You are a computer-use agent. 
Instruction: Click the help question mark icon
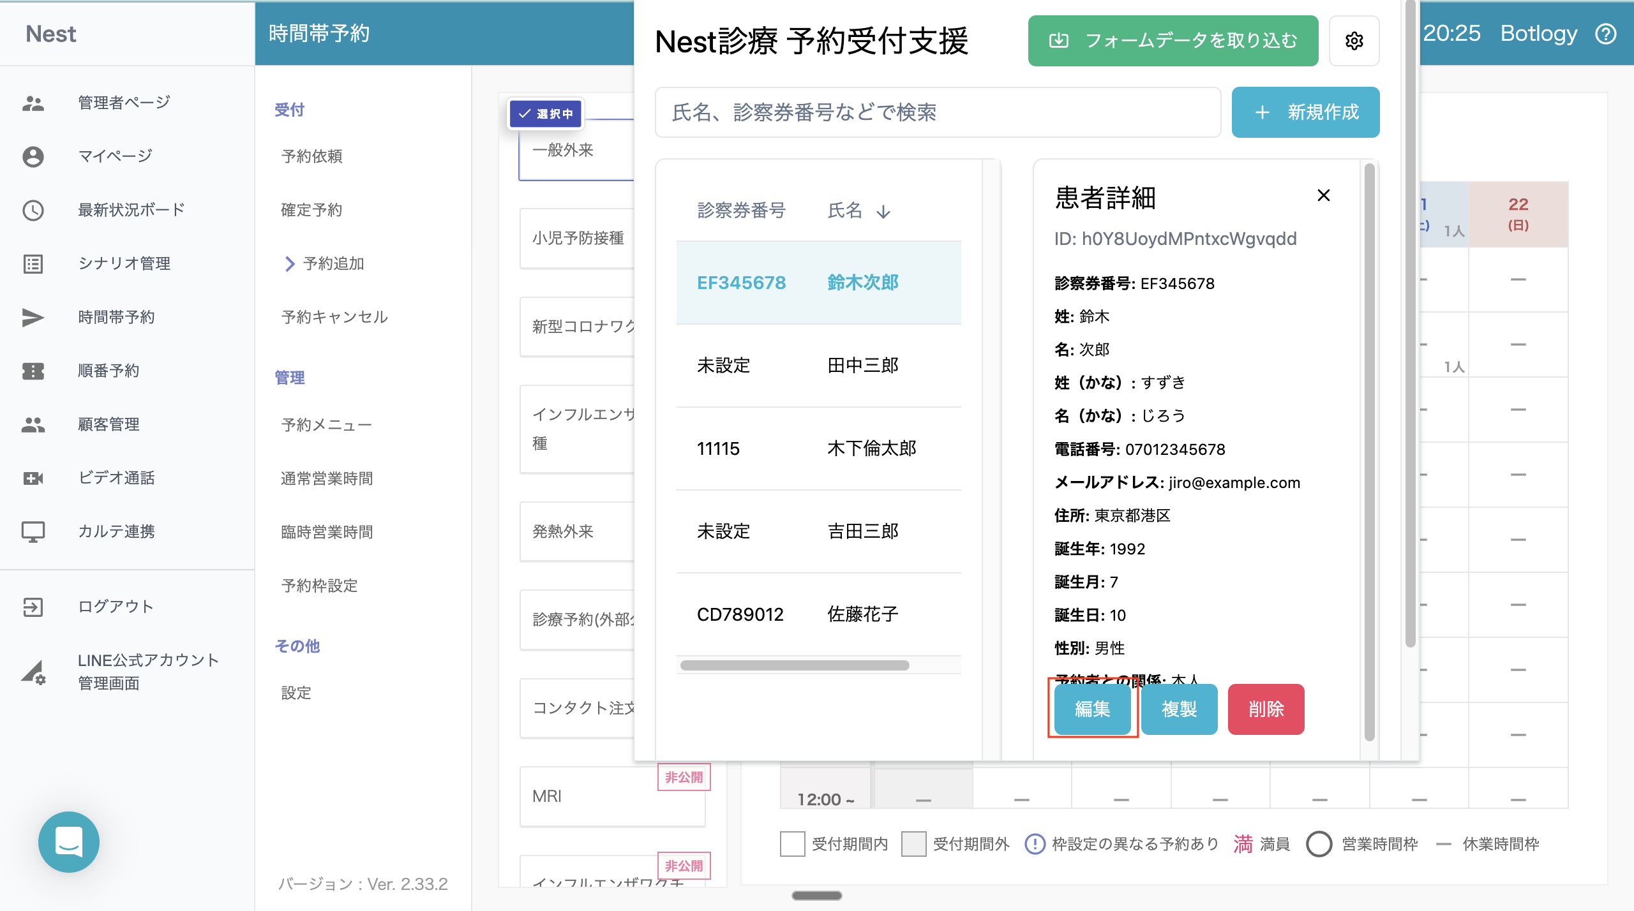click(1606, 34)
